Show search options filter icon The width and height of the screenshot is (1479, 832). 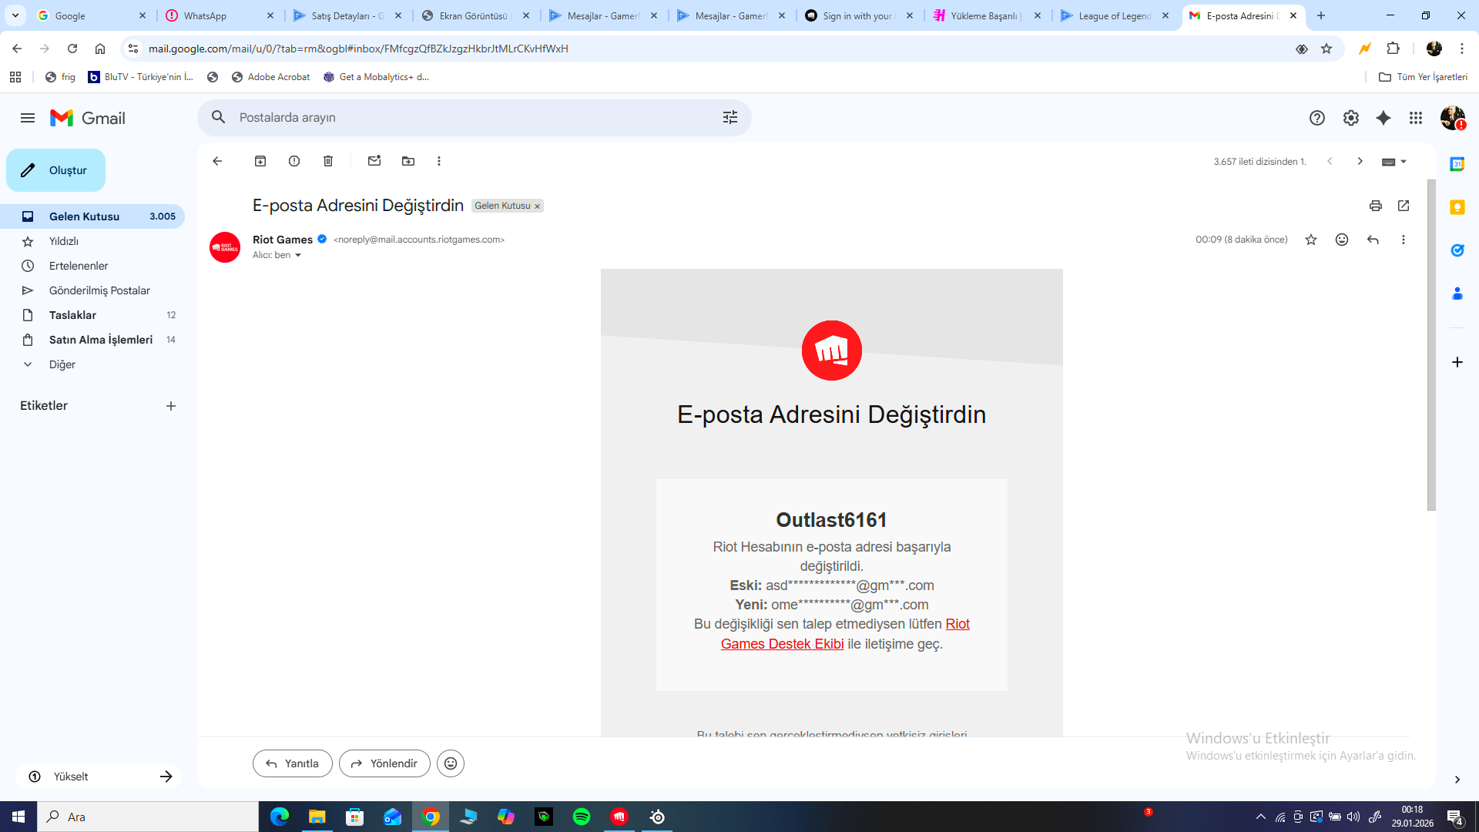[x=730, y=117]
